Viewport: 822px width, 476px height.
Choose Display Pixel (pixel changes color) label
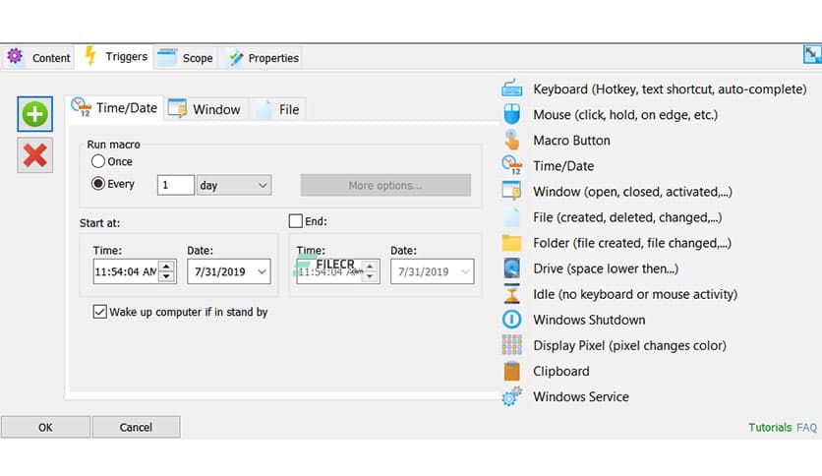(629, 345)
